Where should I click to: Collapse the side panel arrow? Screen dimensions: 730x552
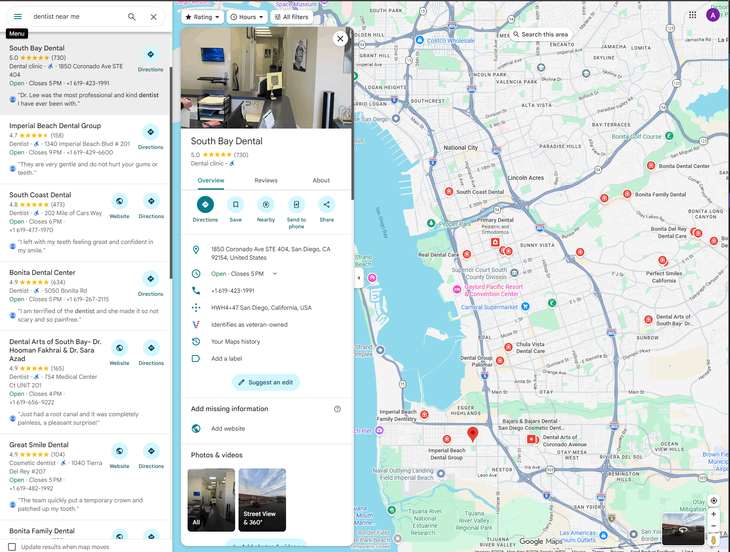pos(359,278)
